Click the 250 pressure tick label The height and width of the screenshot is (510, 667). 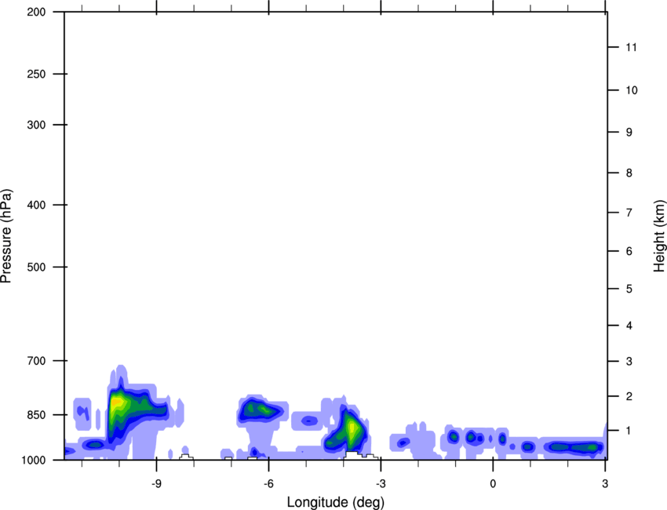pyautogui.click(x=36, y=74)
